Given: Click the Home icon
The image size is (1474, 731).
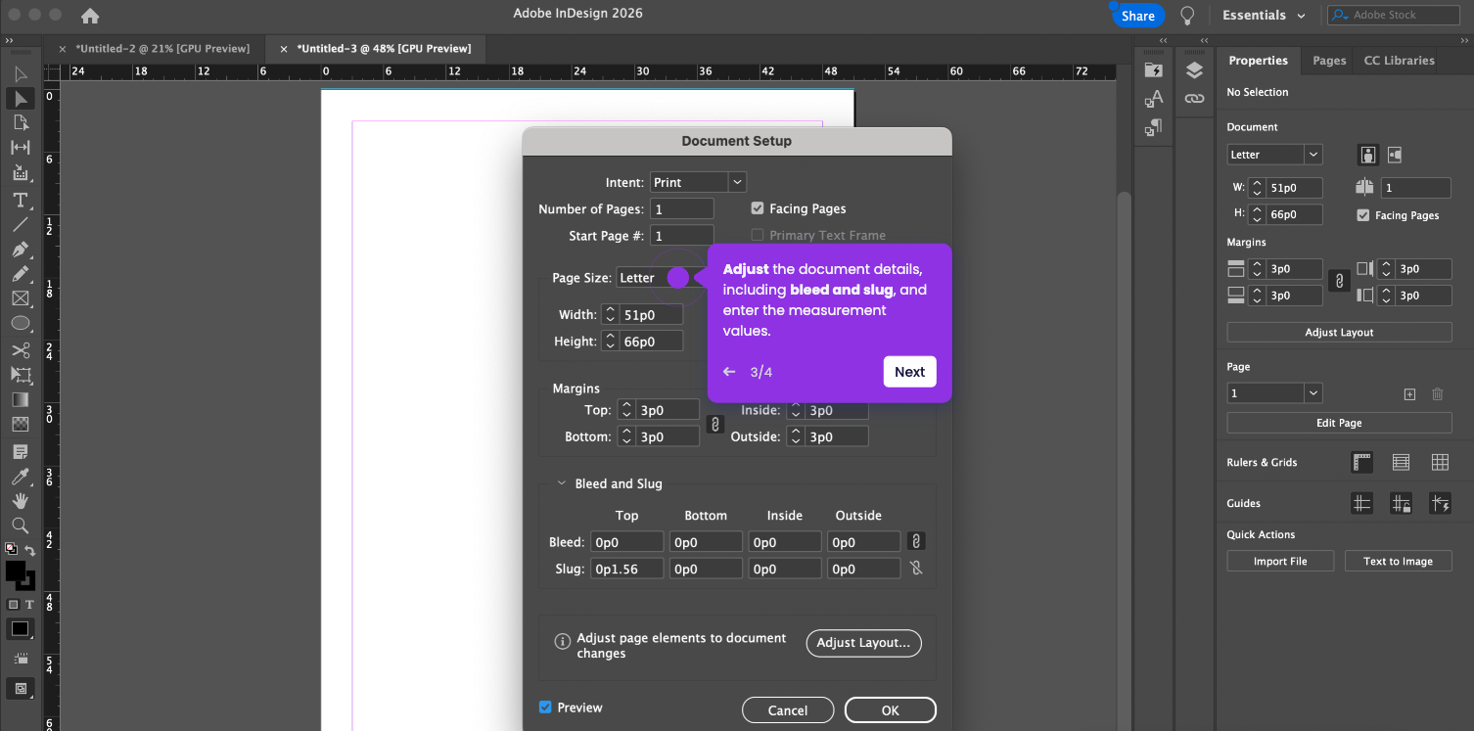Looking at the screenshot, I should click(90, 16).
